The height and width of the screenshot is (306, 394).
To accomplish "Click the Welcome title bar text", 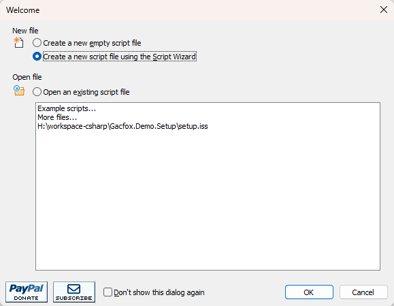I will 23,10.
